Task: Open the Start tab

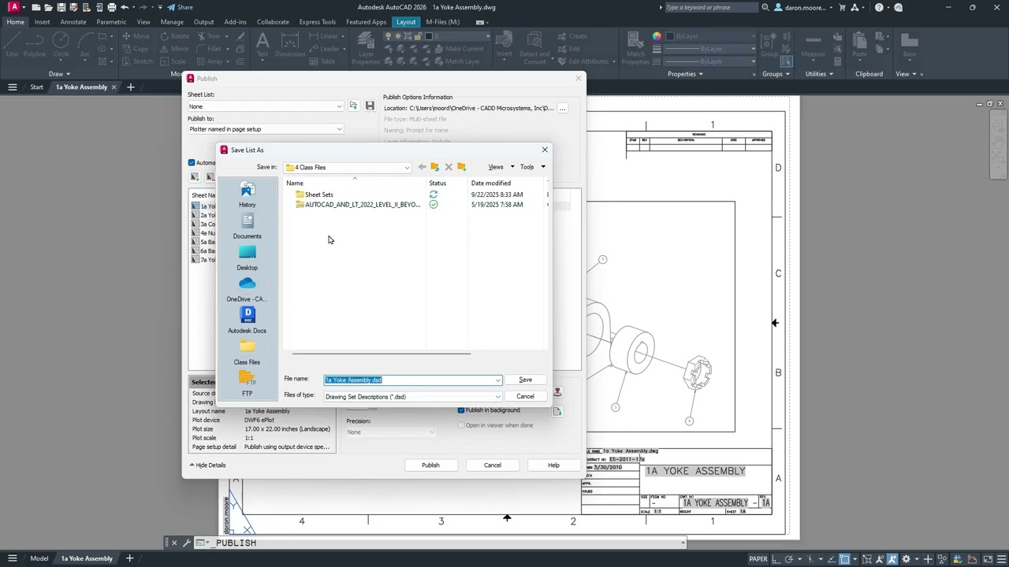Action: tap(36, 87)
